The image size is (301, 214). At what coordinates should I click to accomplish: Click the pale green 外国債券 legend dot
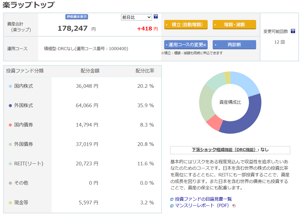pyautogui.click(x=10, y=144)
